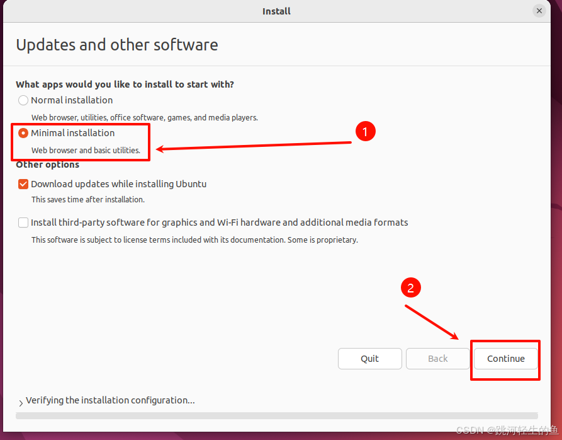Click 'This saves time after installation.' text
The width and height of the screenshot is (562, 440).
pos(88,200)
